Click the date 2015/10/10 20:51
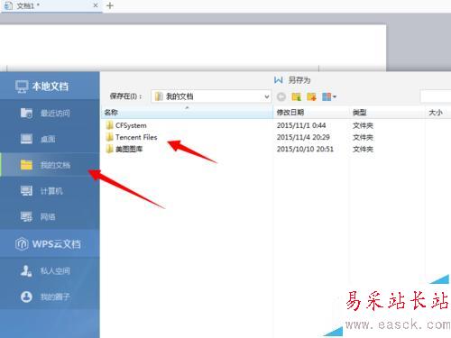 tap(305, 149)
